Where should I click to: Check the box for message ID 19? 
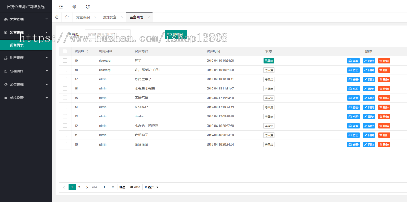(x=65, y=61)
